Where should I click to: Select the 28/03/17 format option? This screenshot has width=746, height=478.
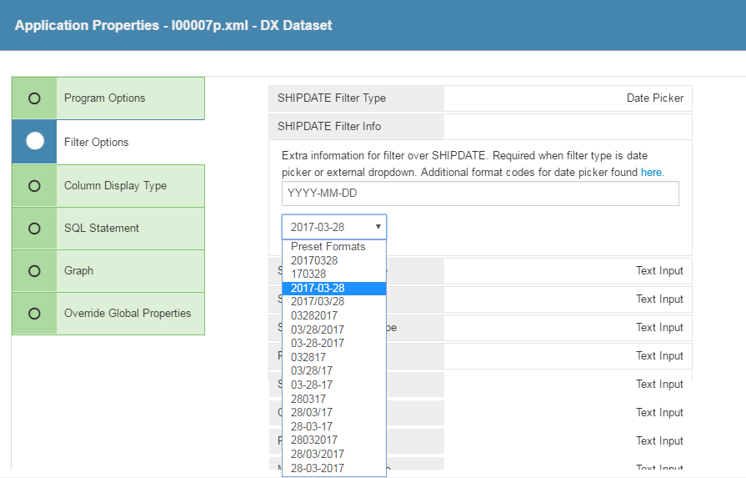(x=312, y=412)
